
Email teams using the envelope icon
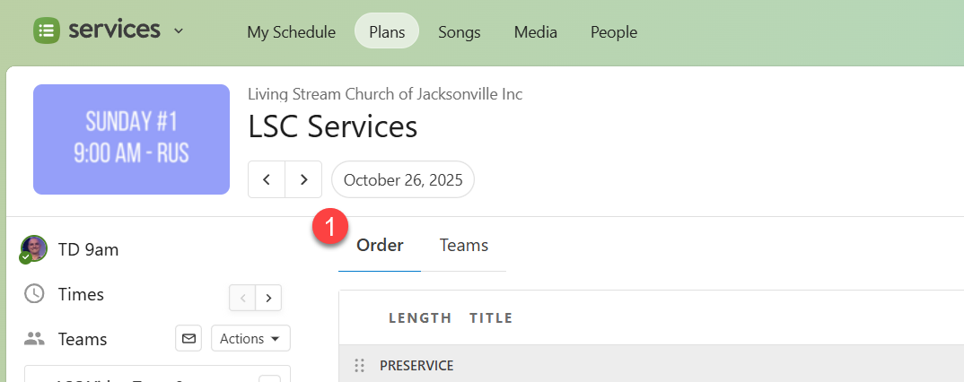click(x=188, y=339)
